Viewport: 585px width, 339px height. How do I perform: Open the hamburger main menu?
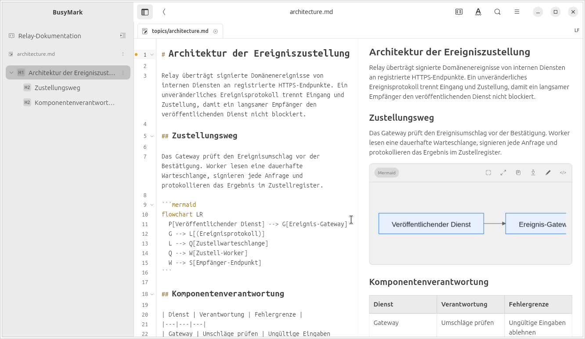click(x=517, y=12)
